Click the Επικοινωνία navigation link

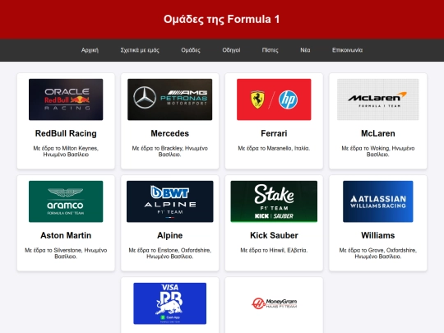[347, 50]
